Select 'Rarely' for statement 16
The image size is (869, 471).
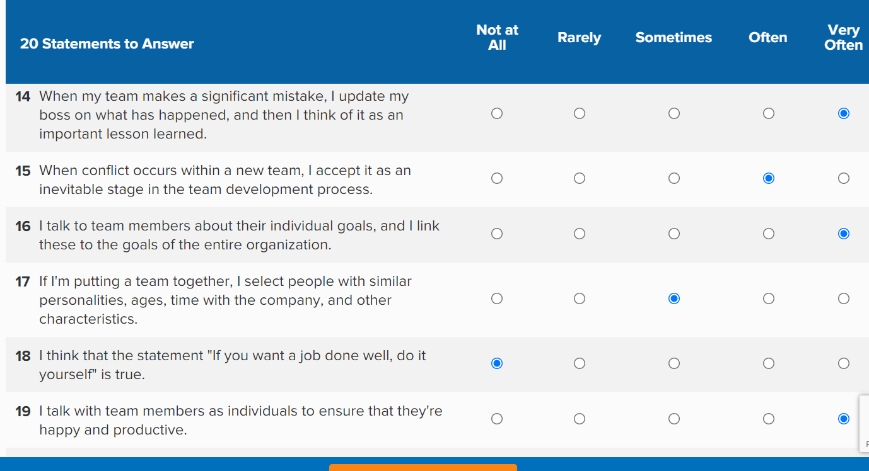click(580, 234)
